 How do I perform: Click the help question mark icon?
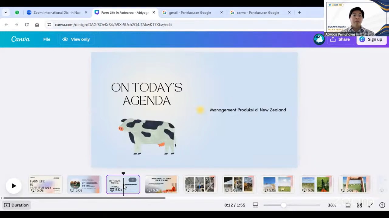(x=382, y=205)
